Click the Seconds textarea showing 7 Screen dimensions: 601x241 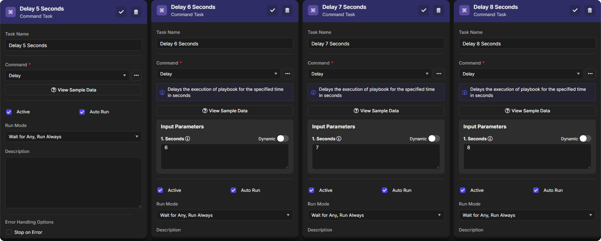click(x=376, y=156)
